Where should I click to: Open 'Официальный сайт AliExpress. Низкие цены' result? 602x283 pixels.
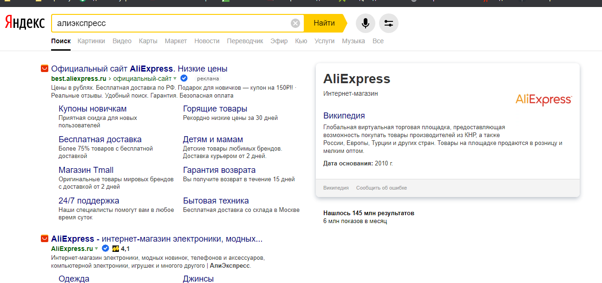click(x=139, y=69)
